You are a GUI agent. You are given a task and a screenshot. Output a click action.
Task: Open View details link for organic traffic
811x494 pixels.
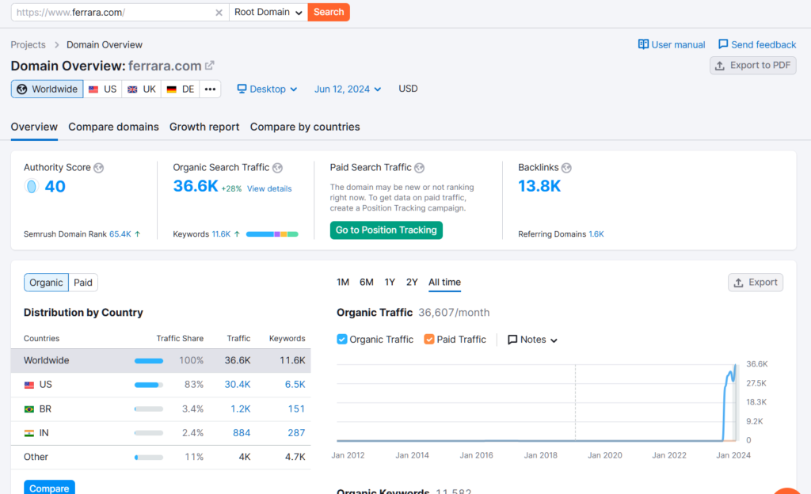coord(269,188)
